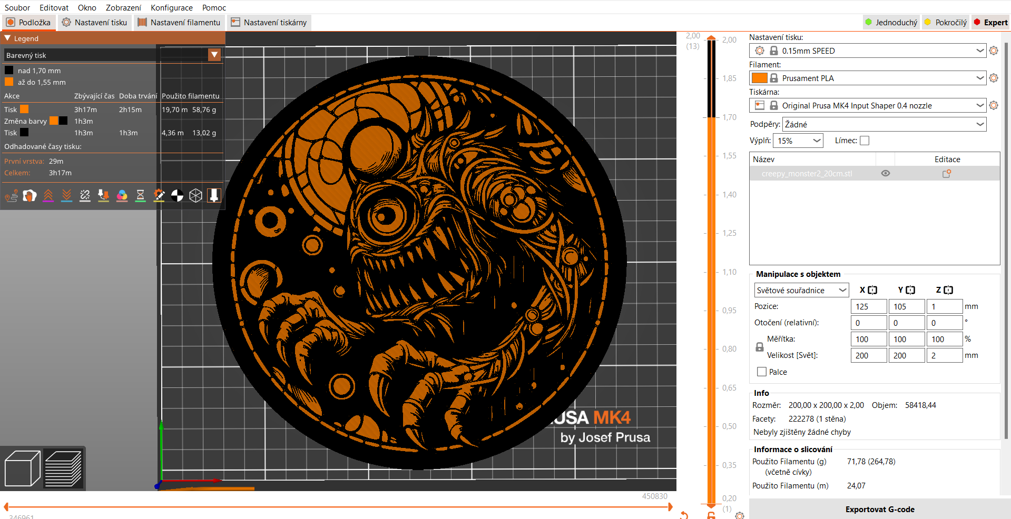Toggle travel moves visibility icon
Screen dimensions: 1011x519
tap(11, 196)
